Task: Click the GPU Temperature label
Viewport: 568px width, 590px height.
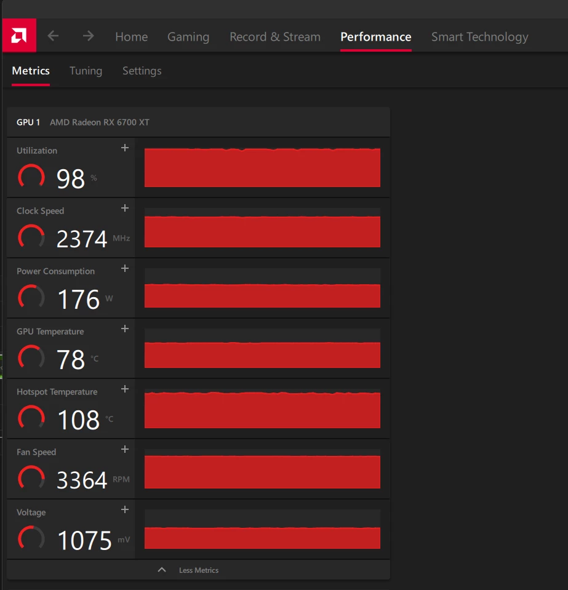Action: (50, 332)
